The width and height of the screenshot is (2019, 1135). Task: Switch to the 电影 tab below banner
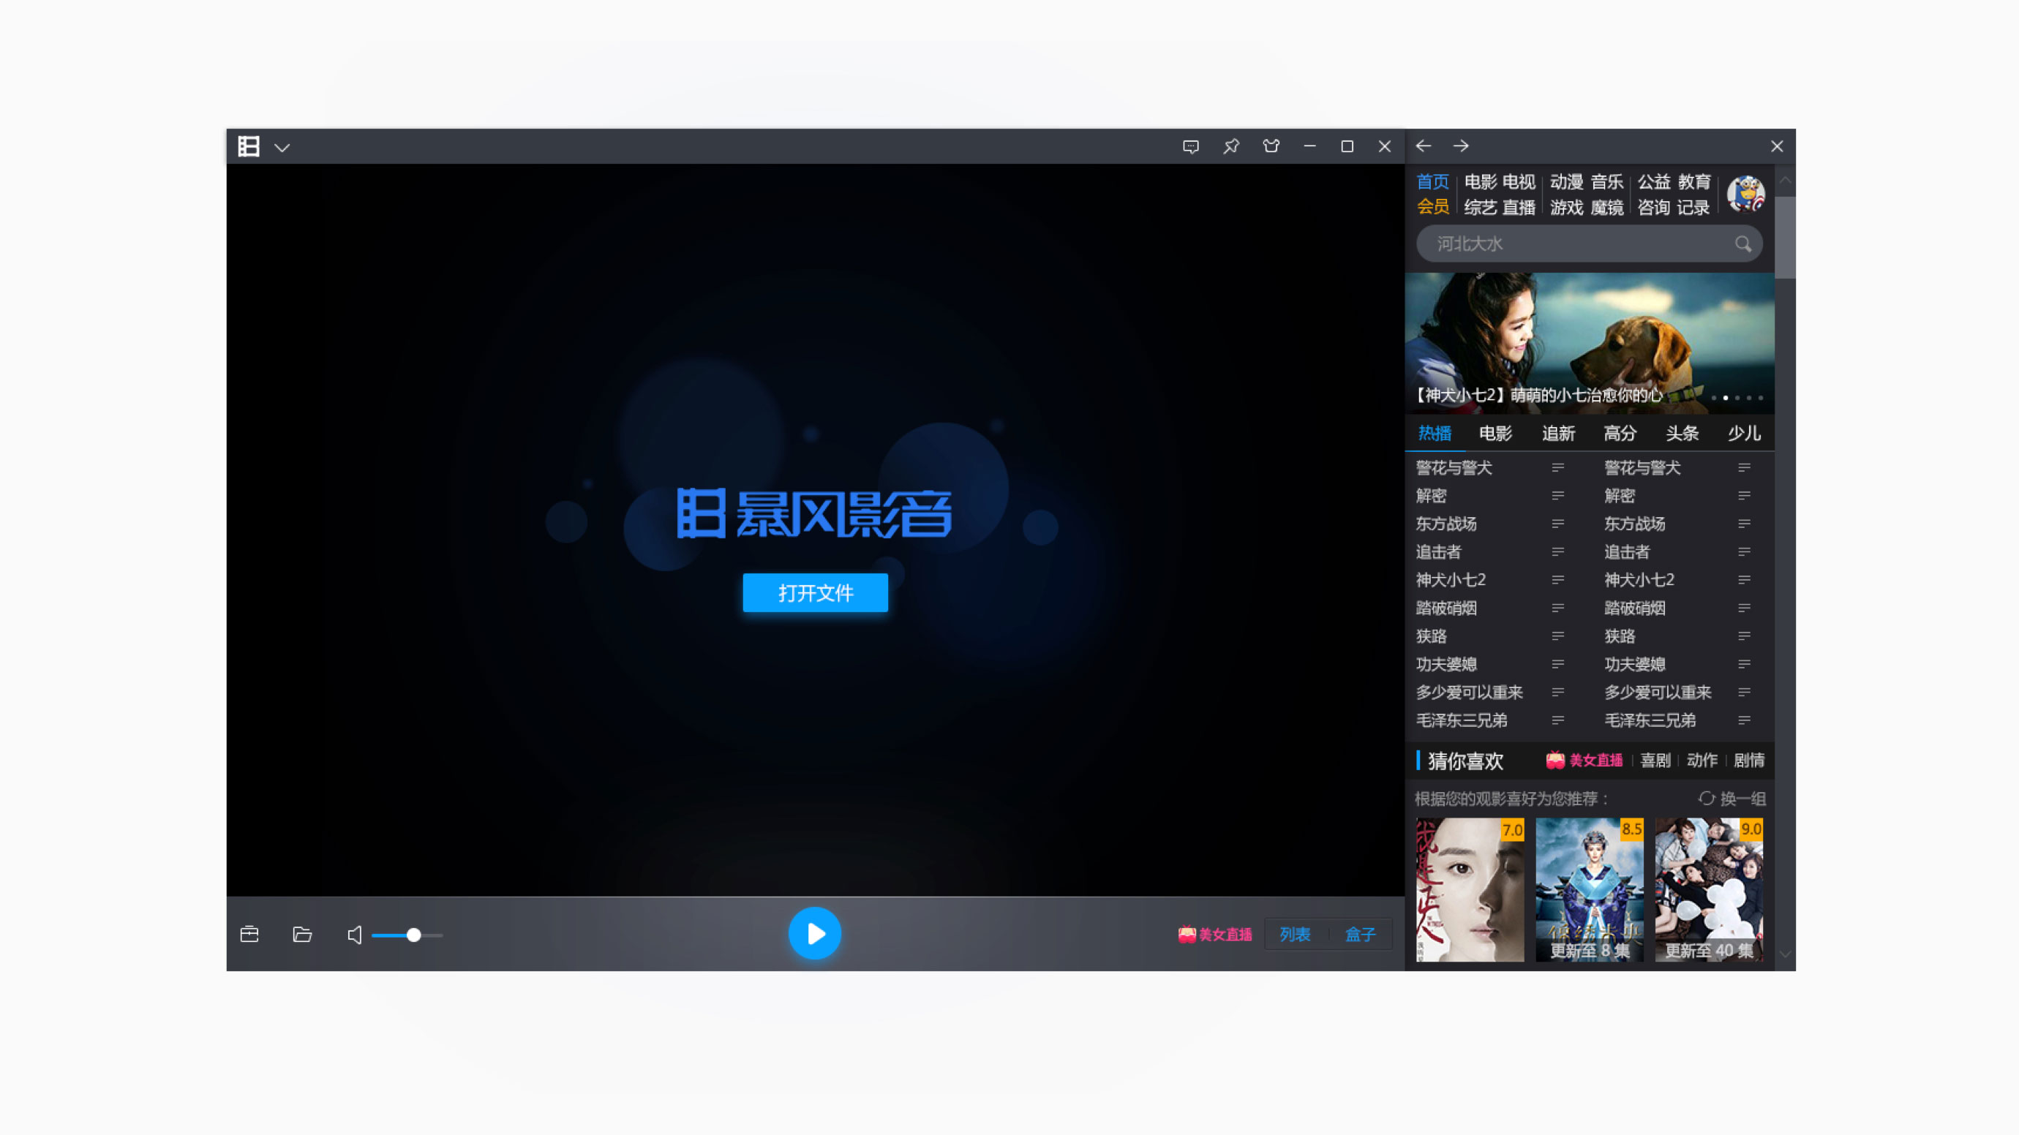point(1495,433)
